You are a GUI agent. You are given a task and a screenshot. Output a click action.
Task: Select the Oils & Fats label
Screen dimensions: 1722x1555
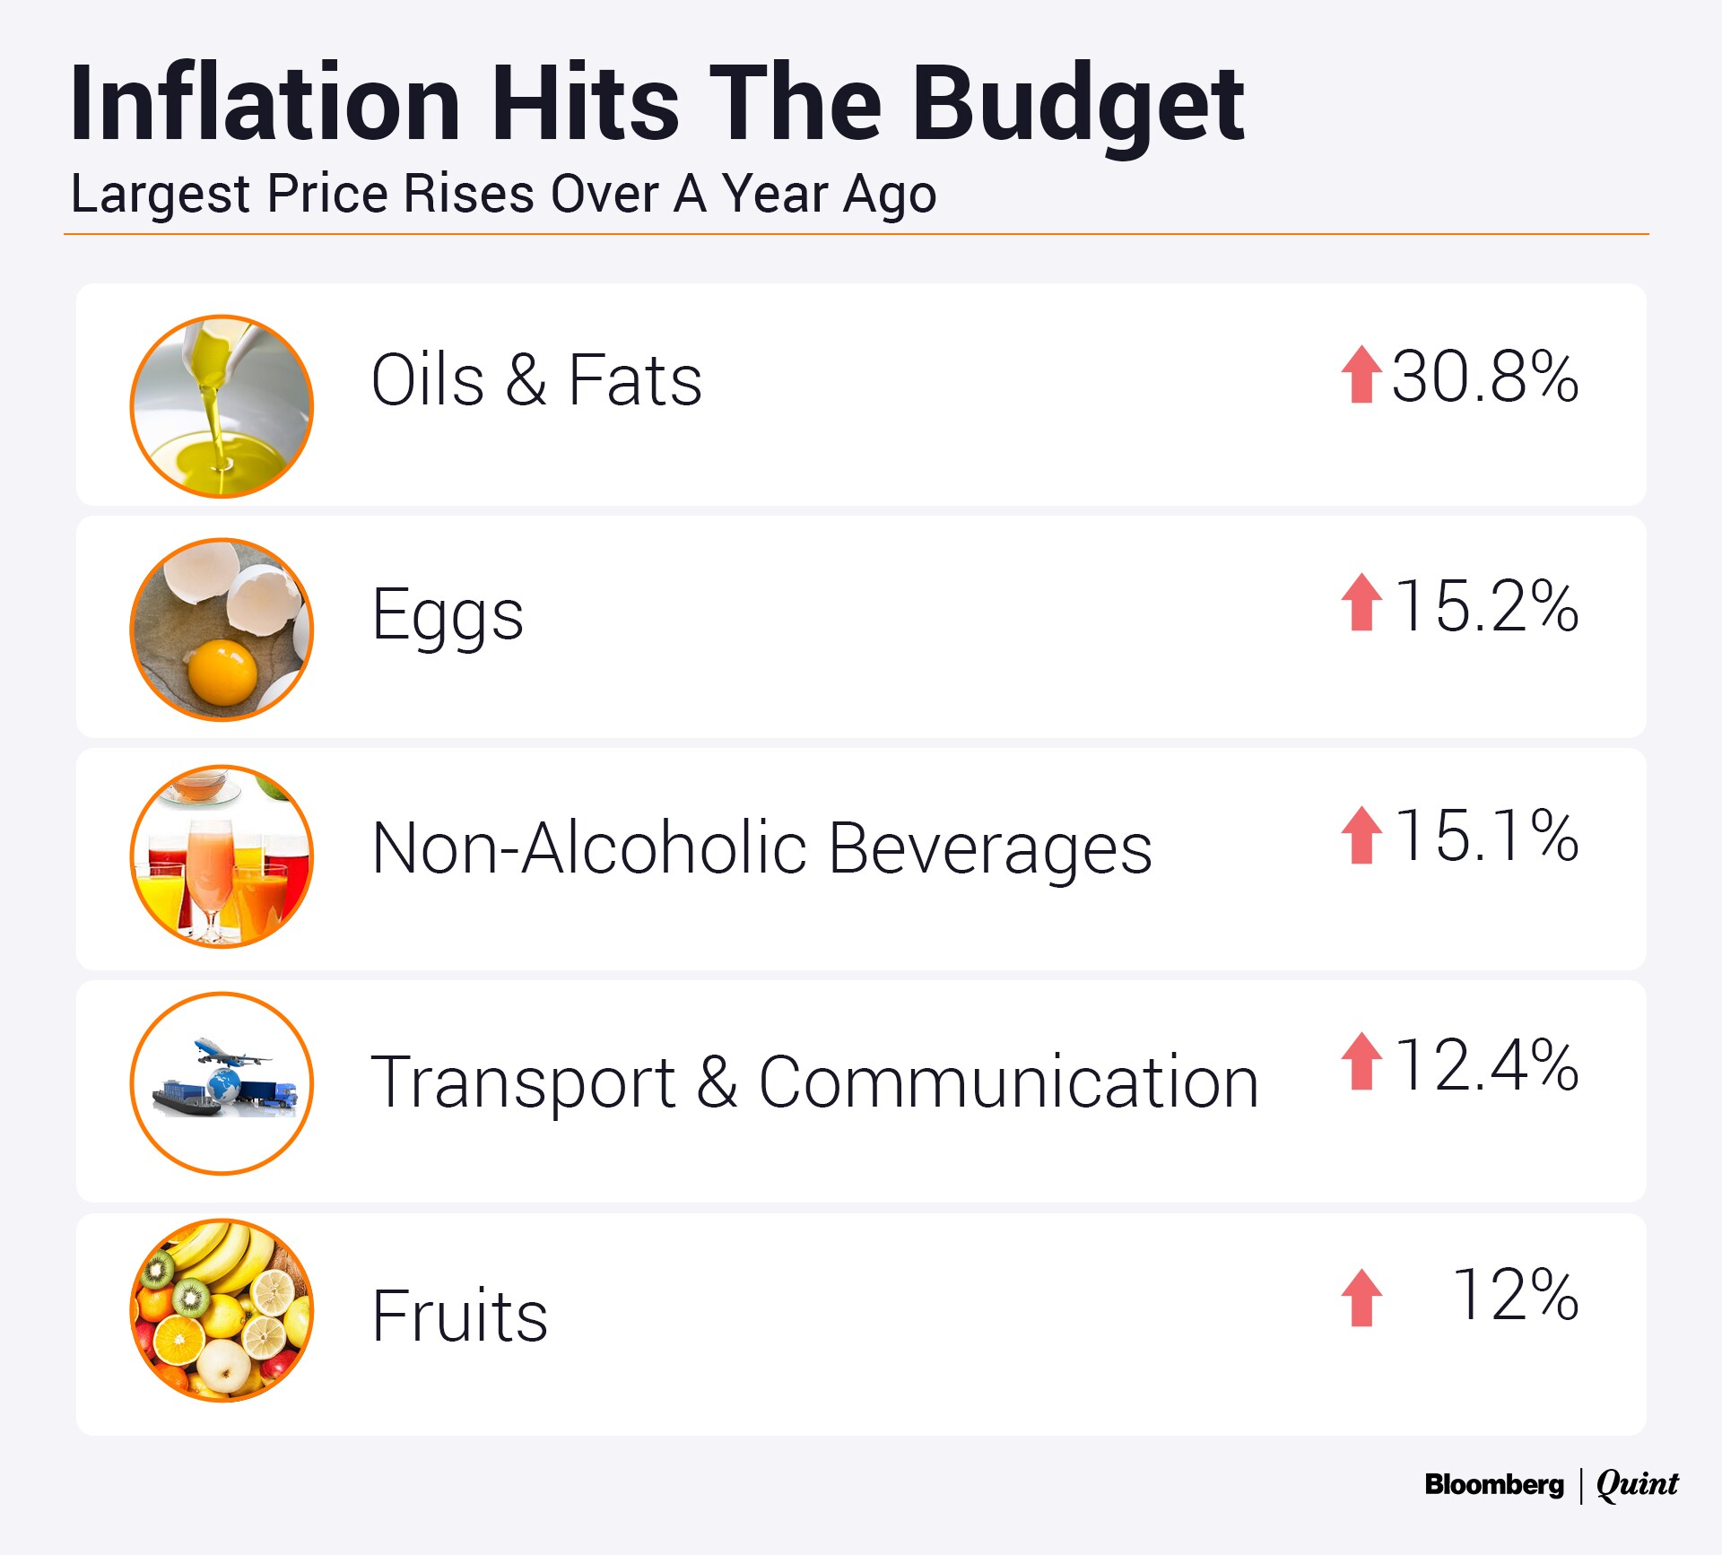point(536,380)
